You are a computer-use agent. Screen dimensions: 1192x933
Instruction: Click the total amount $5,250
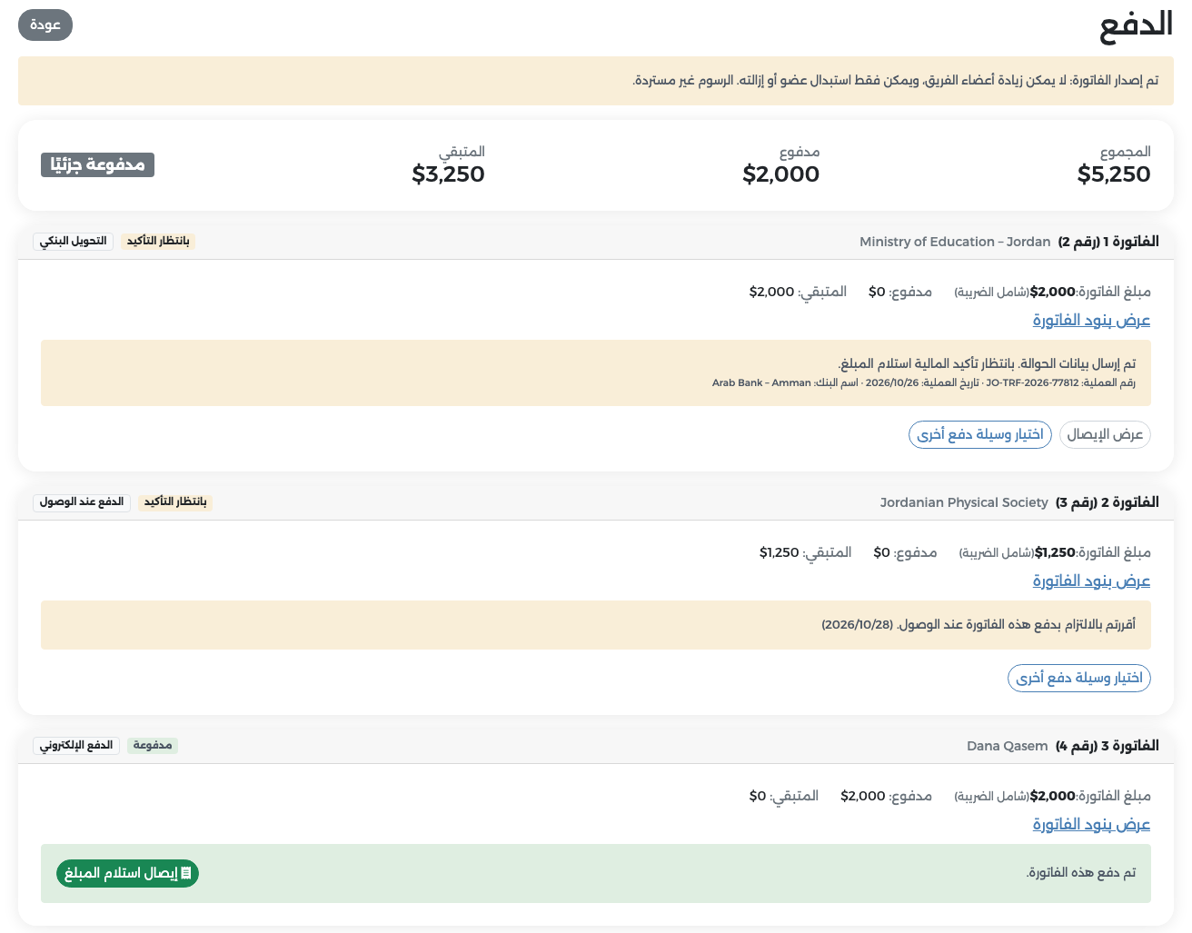click(1114, 174)
